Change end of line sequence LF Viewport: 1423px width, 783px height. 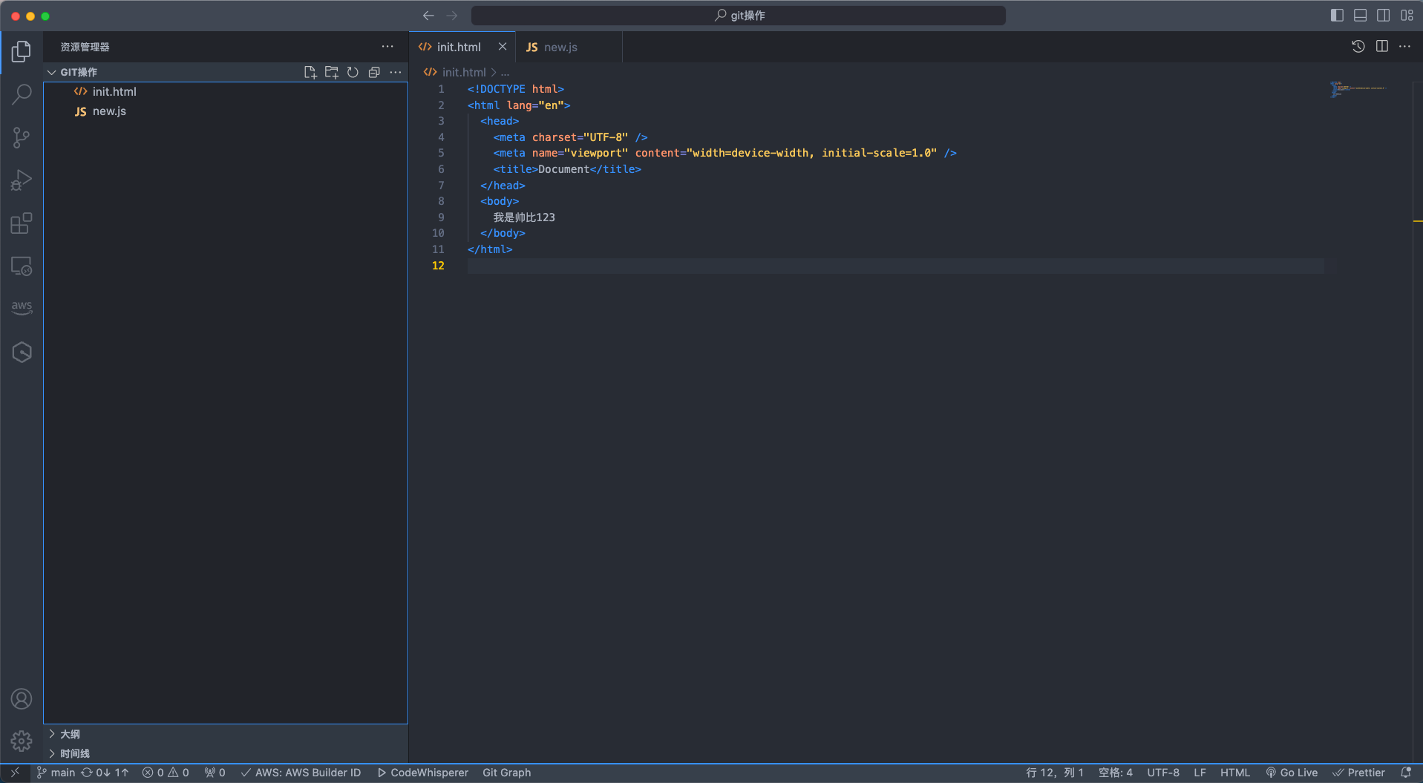1200,773
